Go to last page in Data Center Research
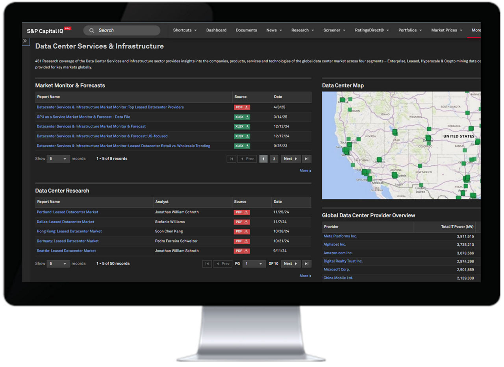 307,264
